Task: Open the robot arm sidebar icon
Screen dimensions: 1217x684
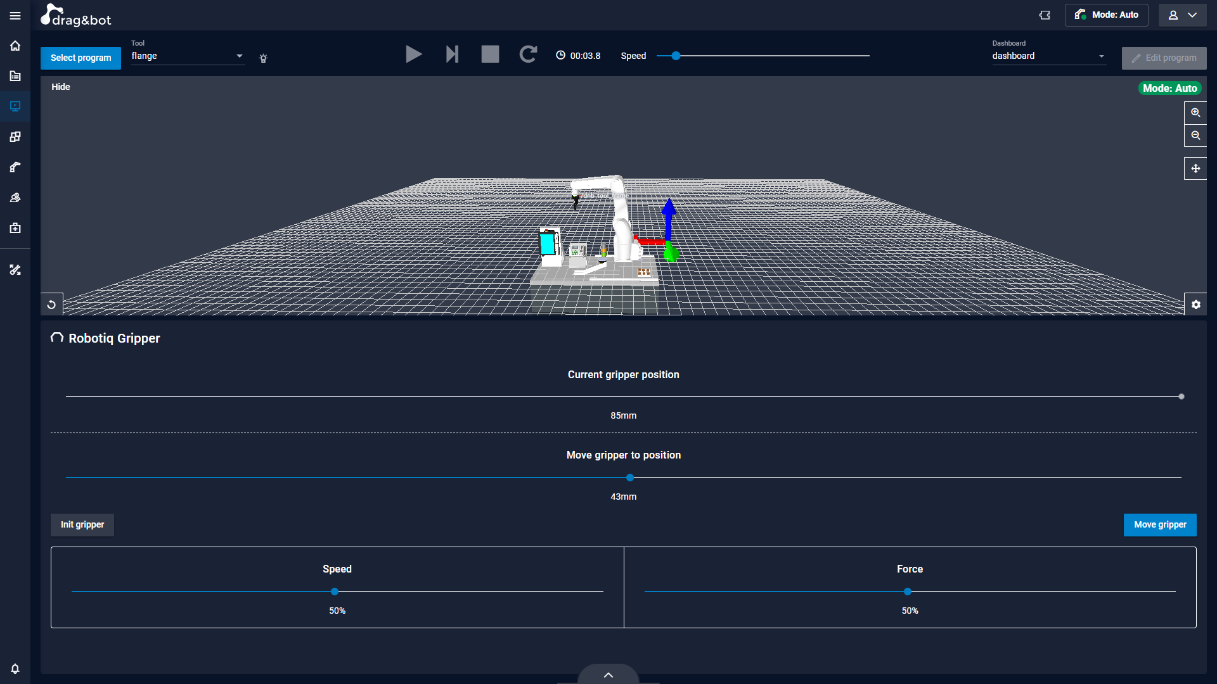Action: 15,167
